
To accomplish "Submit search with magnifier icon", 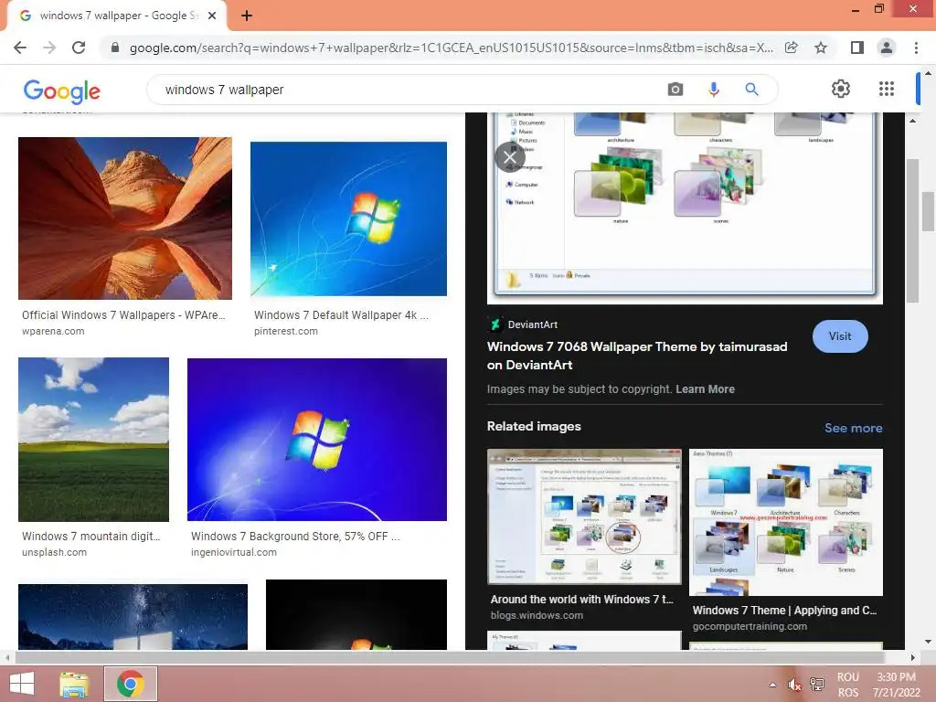I will [751, 90].
